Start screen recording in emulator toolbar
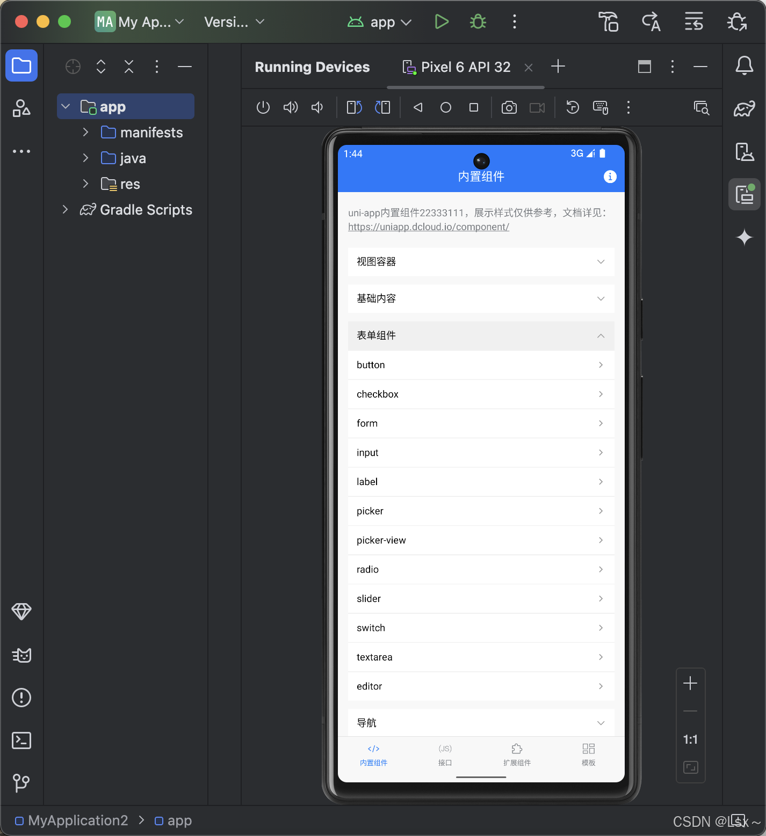This screenshot has width=766, height=836. tap(537, 108)
